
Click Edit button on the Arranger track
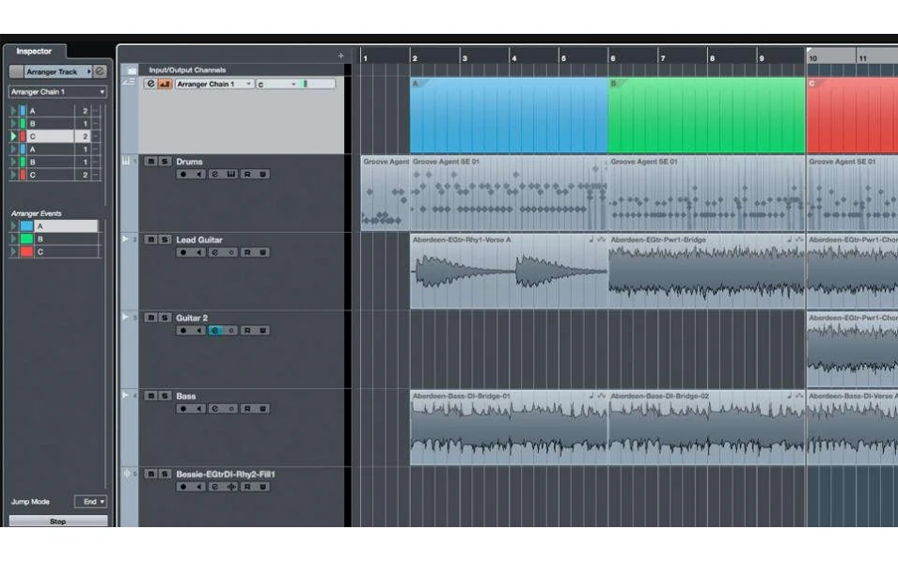point(150,84)
